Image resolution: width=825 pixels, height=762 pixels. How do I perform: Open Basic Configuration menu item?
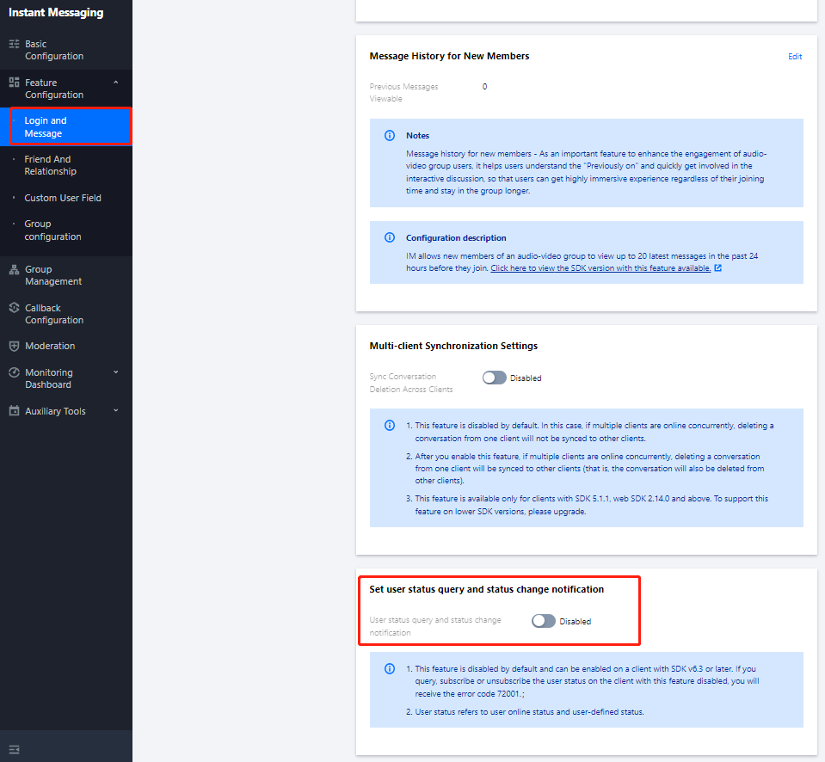tap(65, 50)
